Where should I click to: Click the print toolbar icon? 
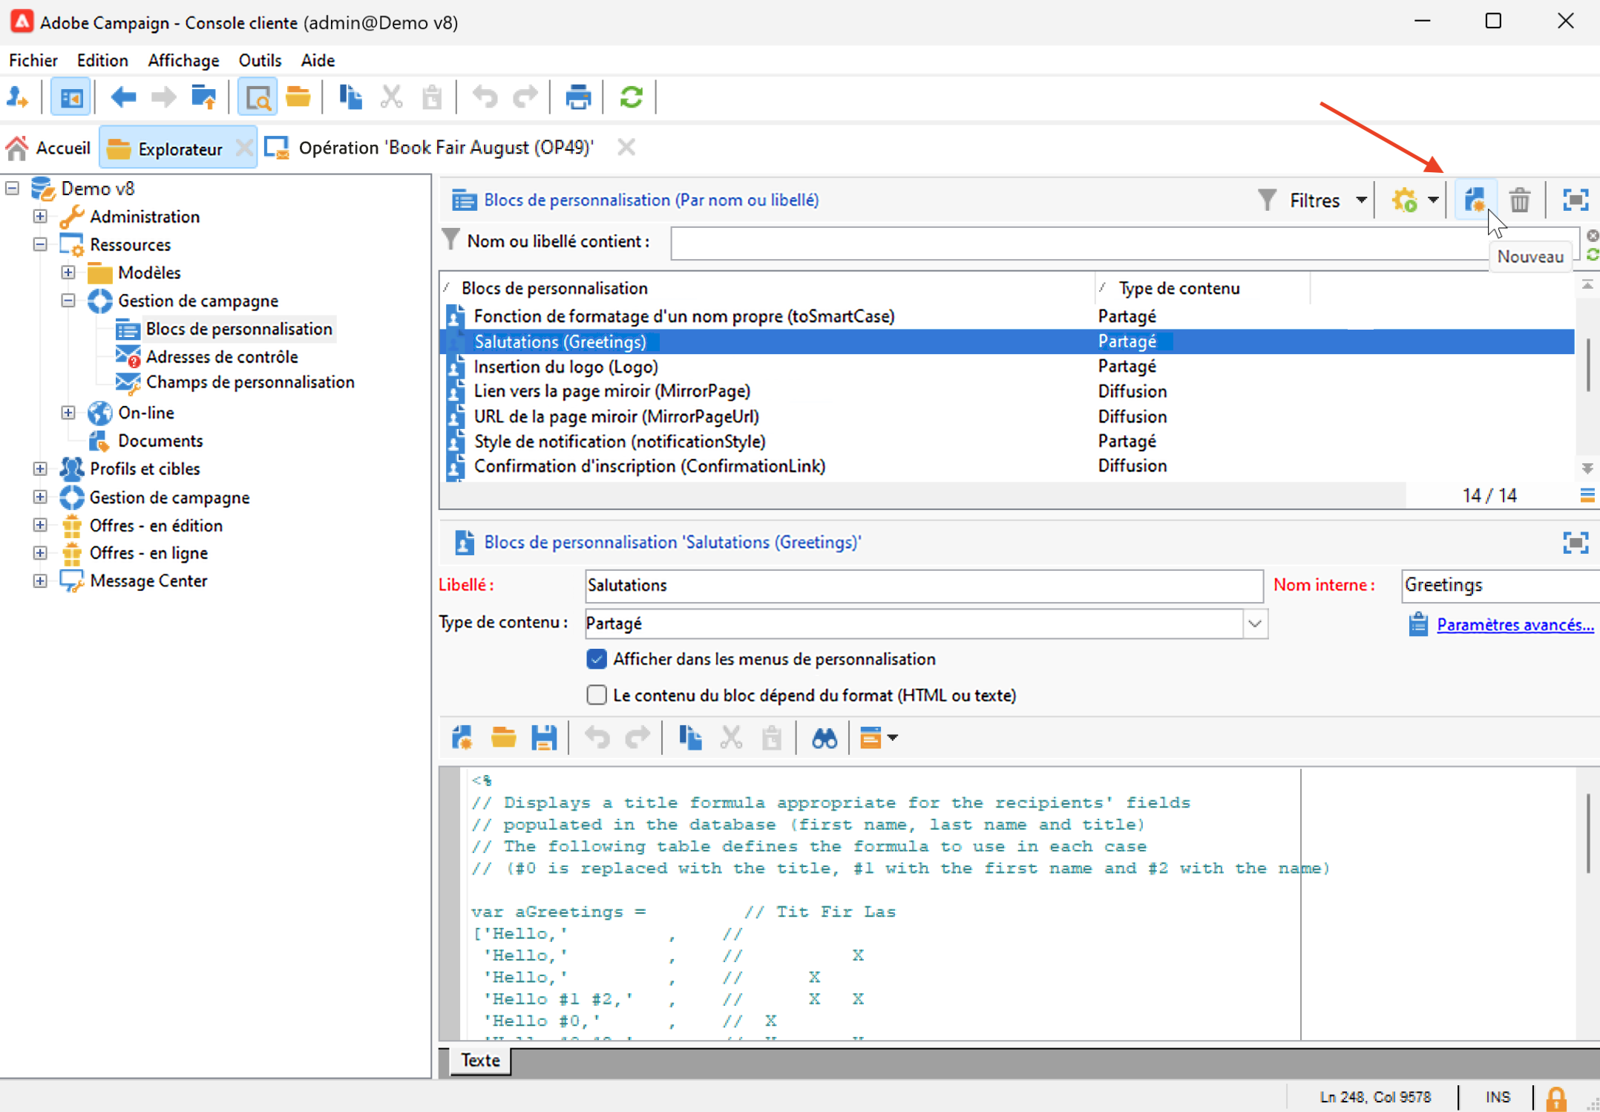tap(577, 97)
